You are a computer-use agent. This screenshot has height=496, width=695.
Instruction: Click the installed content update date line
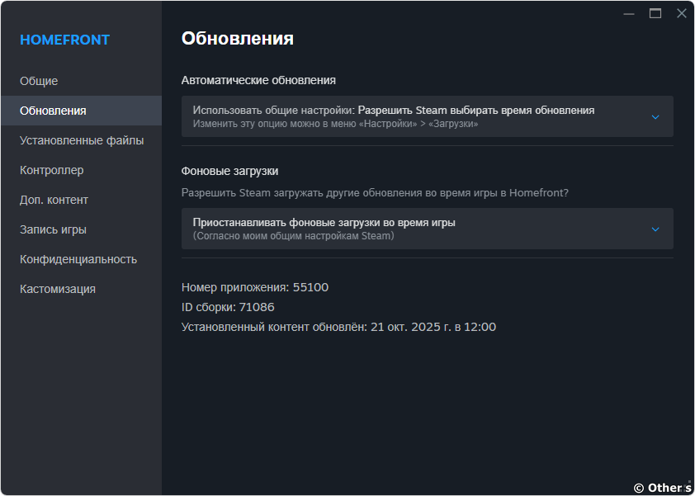click(x=338, y=327)
